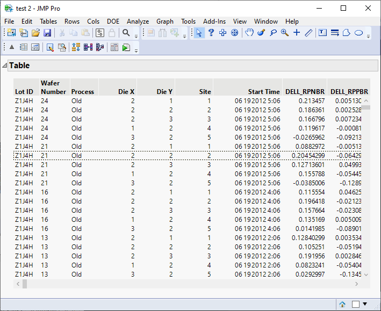The height and width of the screenshot is (311, 381).
Task: Select the Crosshairs tool
Action: tap(297, 33)
